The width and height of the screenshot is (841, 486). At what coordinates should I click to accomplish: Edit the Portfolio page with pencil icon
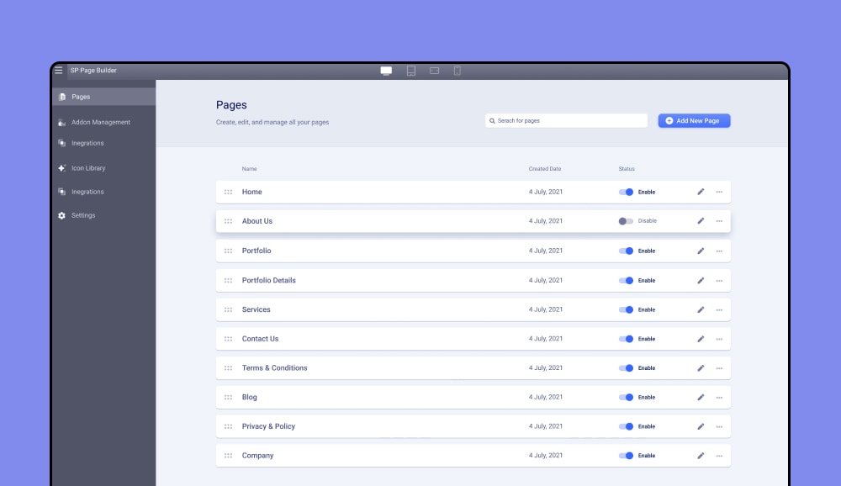701,251
